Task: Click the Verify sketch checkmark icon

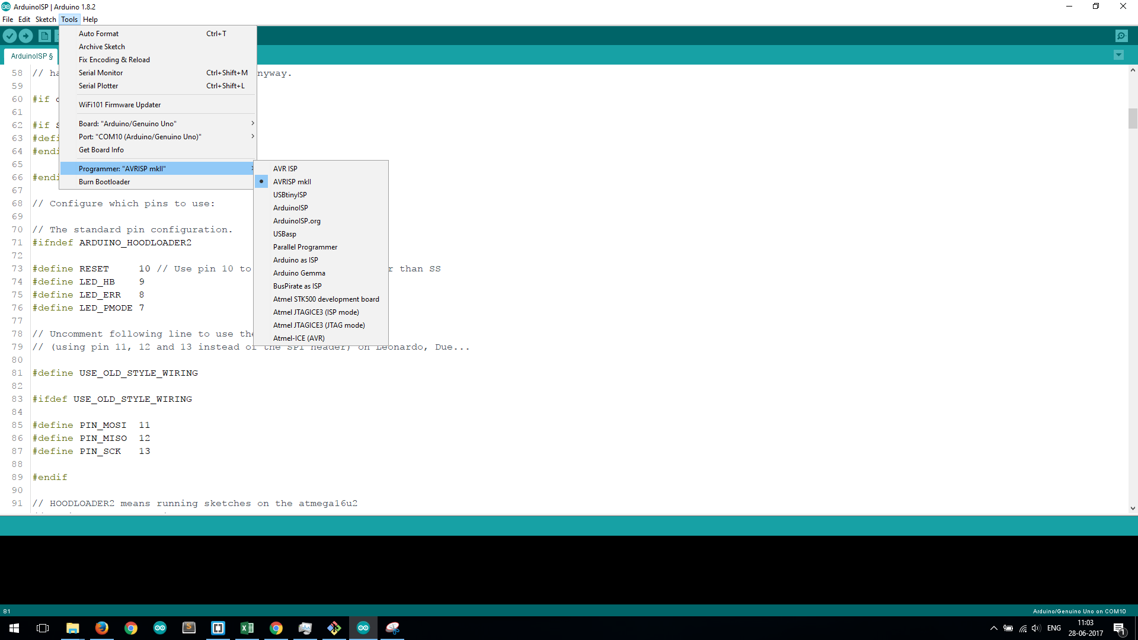Action: pyautogui.click(x=9, y=36)
